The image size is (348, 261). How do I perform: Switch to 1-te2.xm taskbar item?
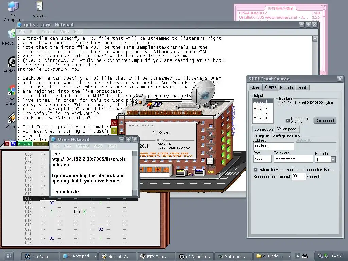coord(40,256)
